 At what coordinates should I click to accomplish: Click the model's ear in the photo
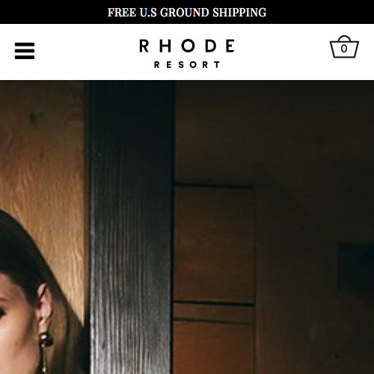click(x=45, y=308)
